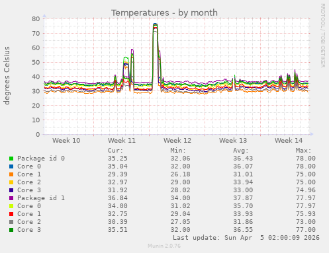Click the 'Core 2' label with Cur 32.97
The height and width of the screenshot is (253, 329).
(x=29, y=182)
